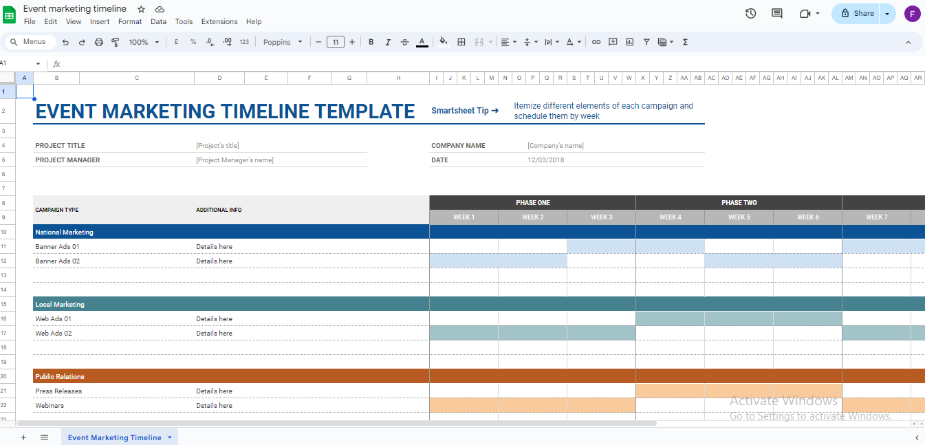The image size is (925, 445).
Task: Click the functions sigma icon
Action: pyautogui.click(x=685, y=42)
